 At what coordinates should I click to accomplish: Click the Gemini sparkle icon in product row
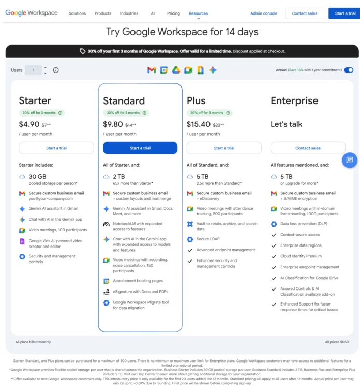tap(213, 70)
